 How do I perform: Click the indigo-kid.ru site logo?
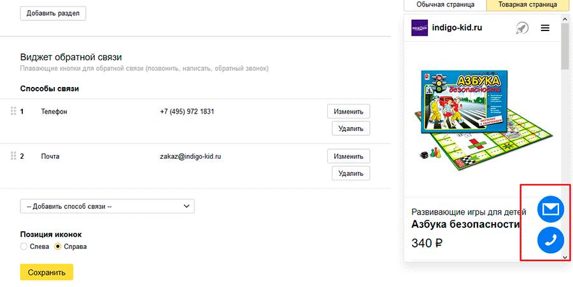click(x=420, y=28)
